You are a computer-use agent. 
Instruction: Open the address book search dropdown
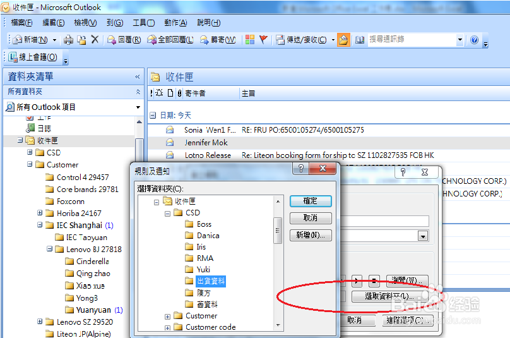tap(460, 40)
